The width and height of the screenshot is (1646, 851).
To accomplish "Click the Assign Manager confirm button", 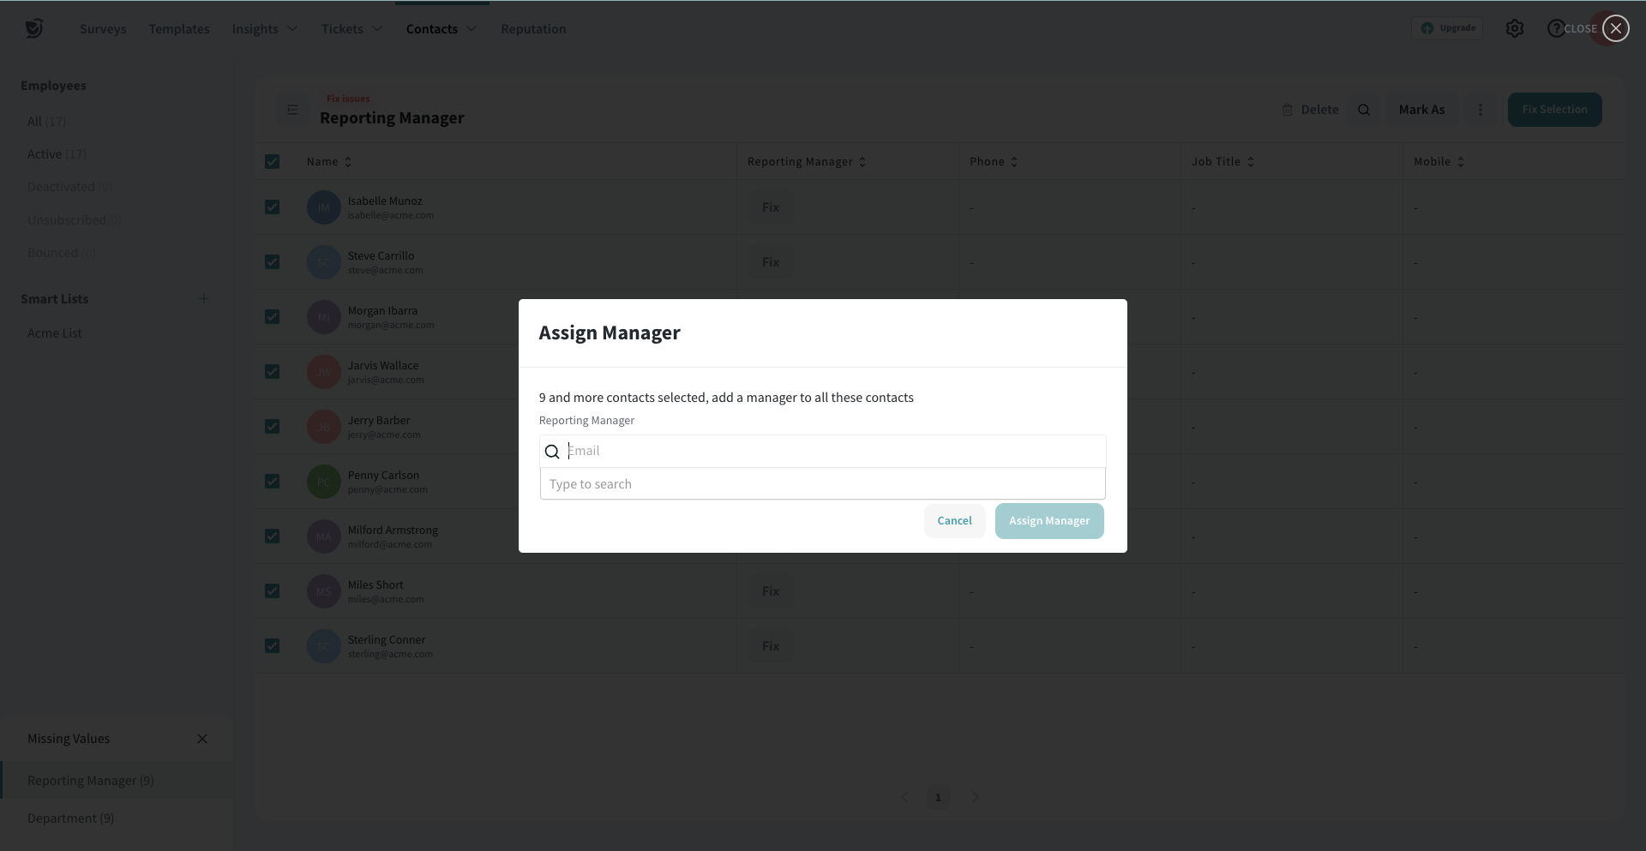I will (x=1048, y=521).
